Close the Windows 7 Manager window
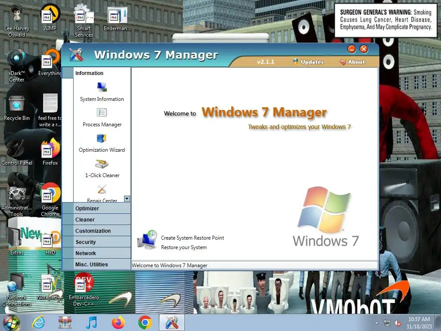This screenshot has height=331, width=441. [363, 49]
